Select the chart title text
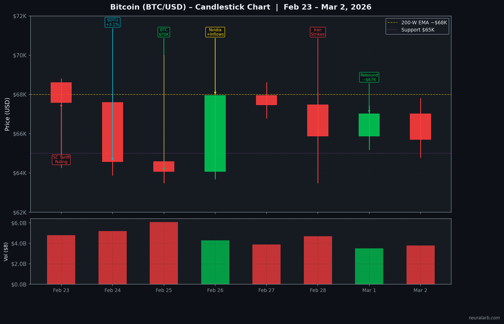This screenshot has height=324, width=504. (x=240, y=7)
